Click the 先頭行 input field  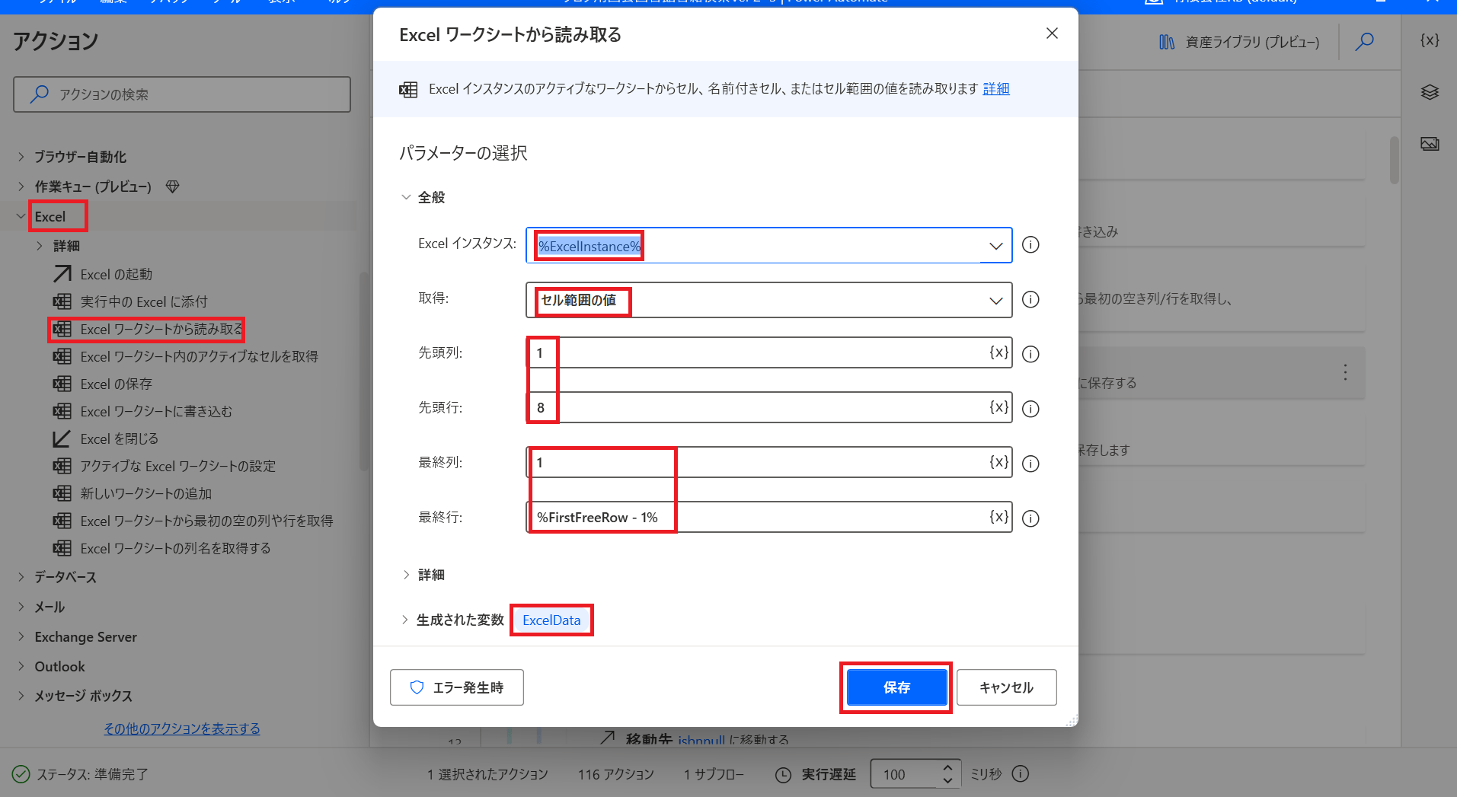point(768,407)
